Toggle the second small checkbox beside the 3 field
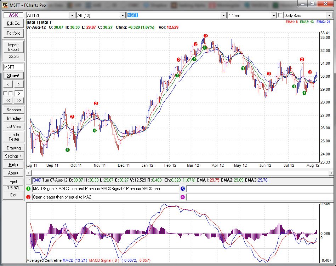This screenshot has height=266, width=336. pyautogui.click(x=11, y=93)
